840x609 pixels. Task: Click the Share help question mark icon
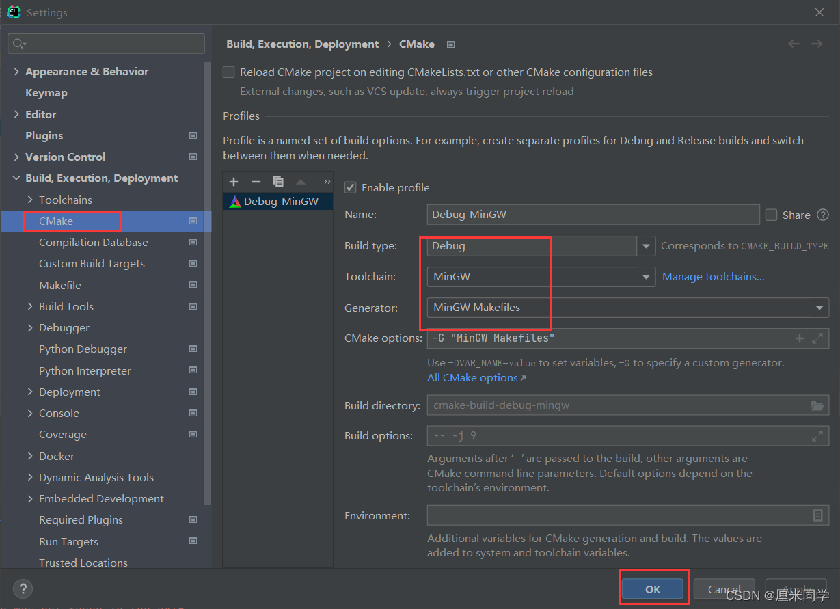coord(823,215)
